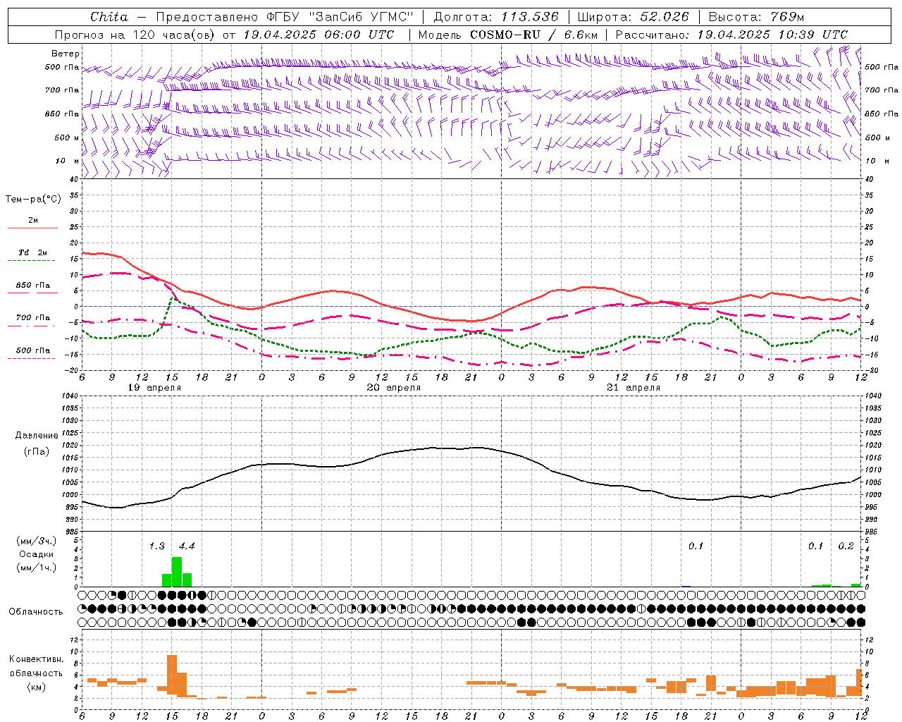Click the '2м' temperature legend entry
The height and width of the screenshot is (722, 902).
(33, 221)
